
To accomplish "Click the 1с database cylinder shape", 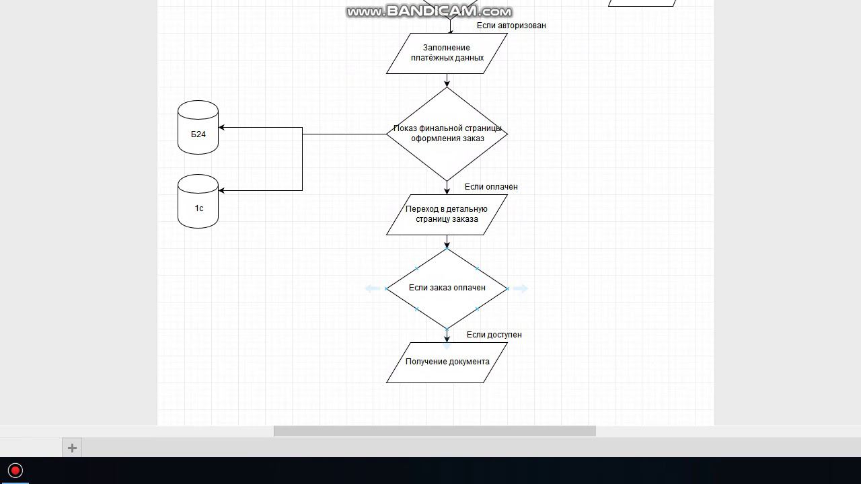I will pos(198,202).
